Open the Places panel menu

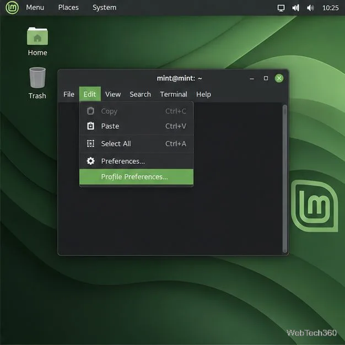[68, 8]
